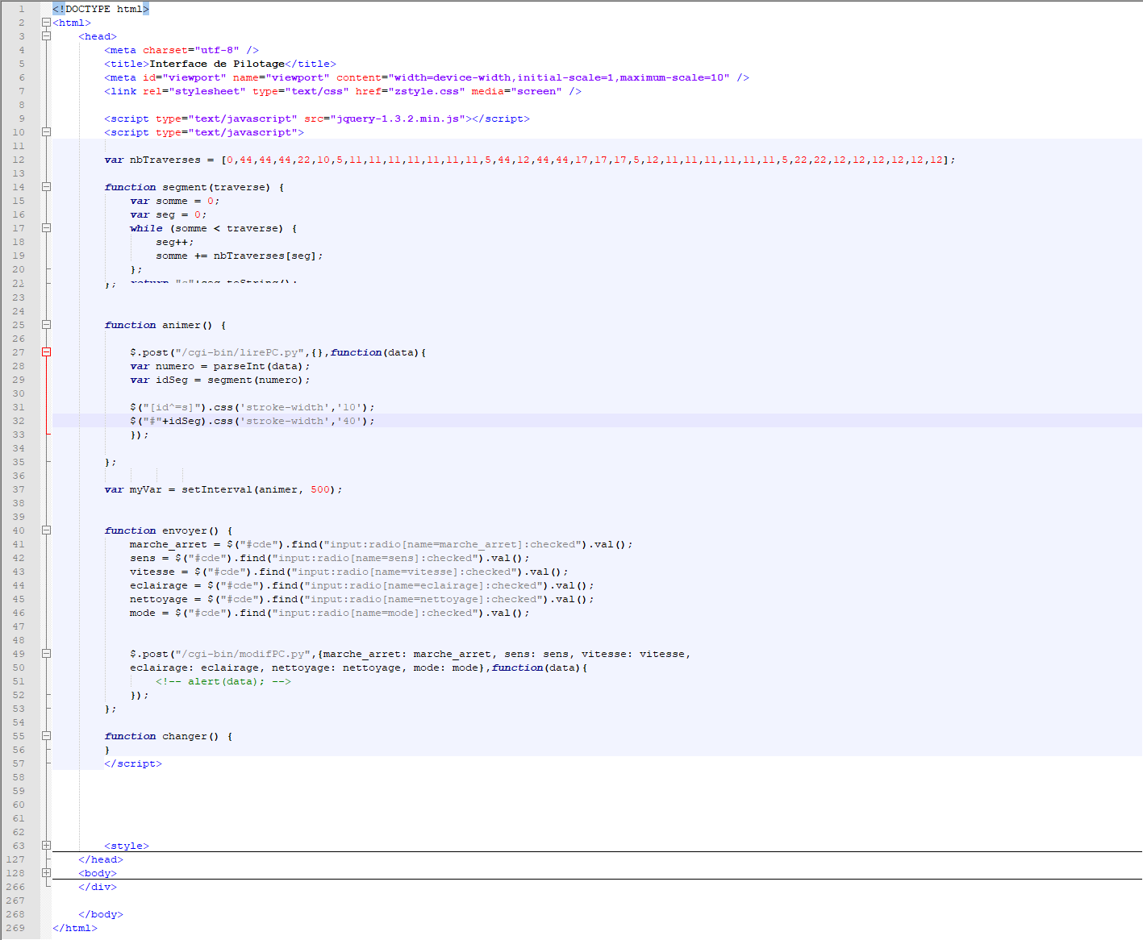Click the parseInt call on line 28
The image size is (1143, 940).
(262, 366)
